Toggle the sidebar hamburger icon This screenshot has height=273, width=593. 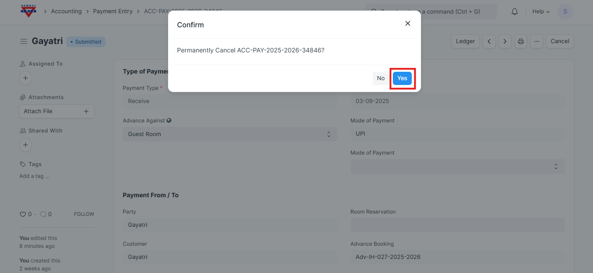point(24,41)
